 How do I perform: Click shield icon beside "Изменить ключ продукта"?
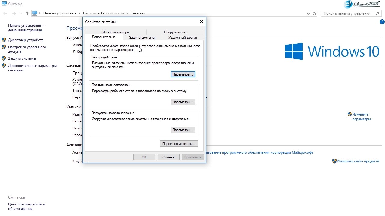pos(334,161)
